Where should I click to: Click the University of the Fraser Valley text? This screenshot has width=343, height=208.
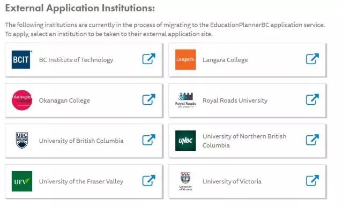point(81,181)
